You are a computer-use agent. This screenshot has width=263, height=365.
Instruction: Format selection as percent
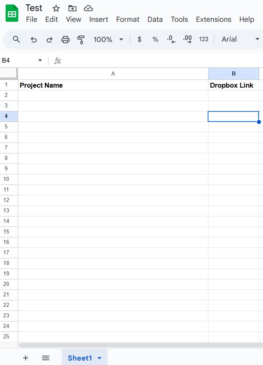(x=155, y=39)
